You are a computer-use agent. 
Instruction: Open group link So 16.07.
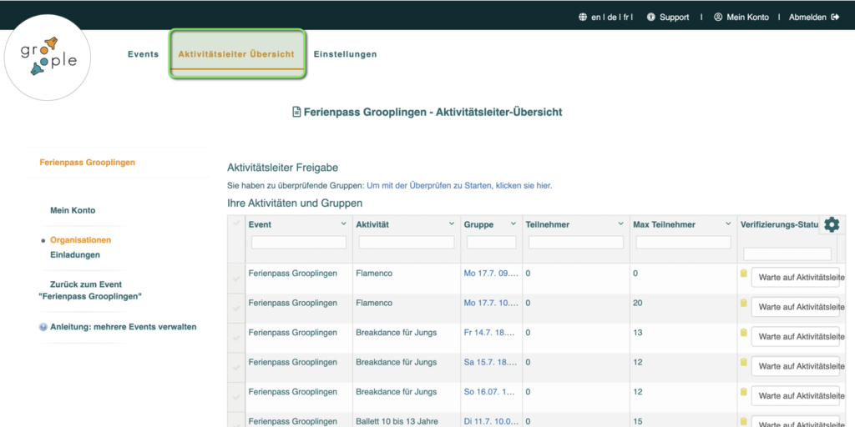(x=491, y=392)
